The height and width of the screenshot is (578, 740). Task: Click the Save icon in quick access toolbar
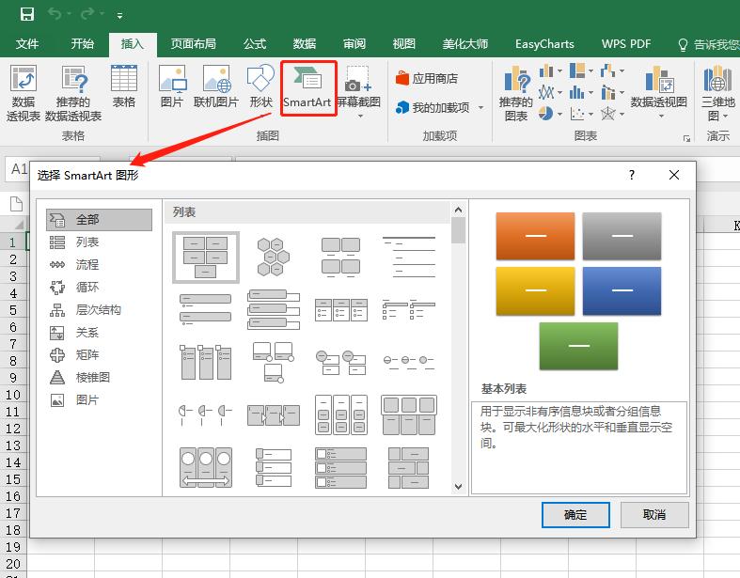[26, 15]
